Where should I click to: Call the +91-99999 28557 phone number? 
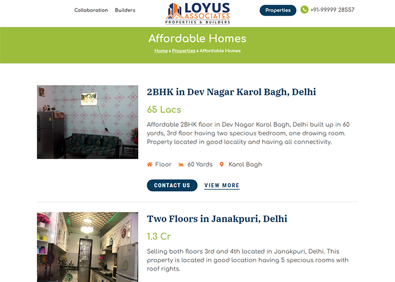332,10
